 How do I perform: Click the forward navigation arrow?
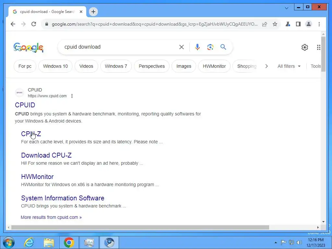tap(23, 24)
